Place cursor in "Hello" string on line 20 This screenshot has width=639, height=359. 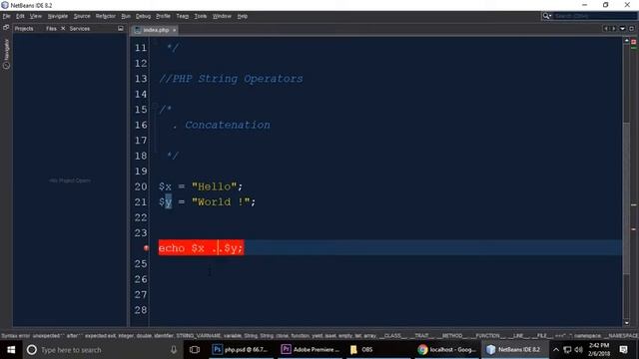coord(215,186)
